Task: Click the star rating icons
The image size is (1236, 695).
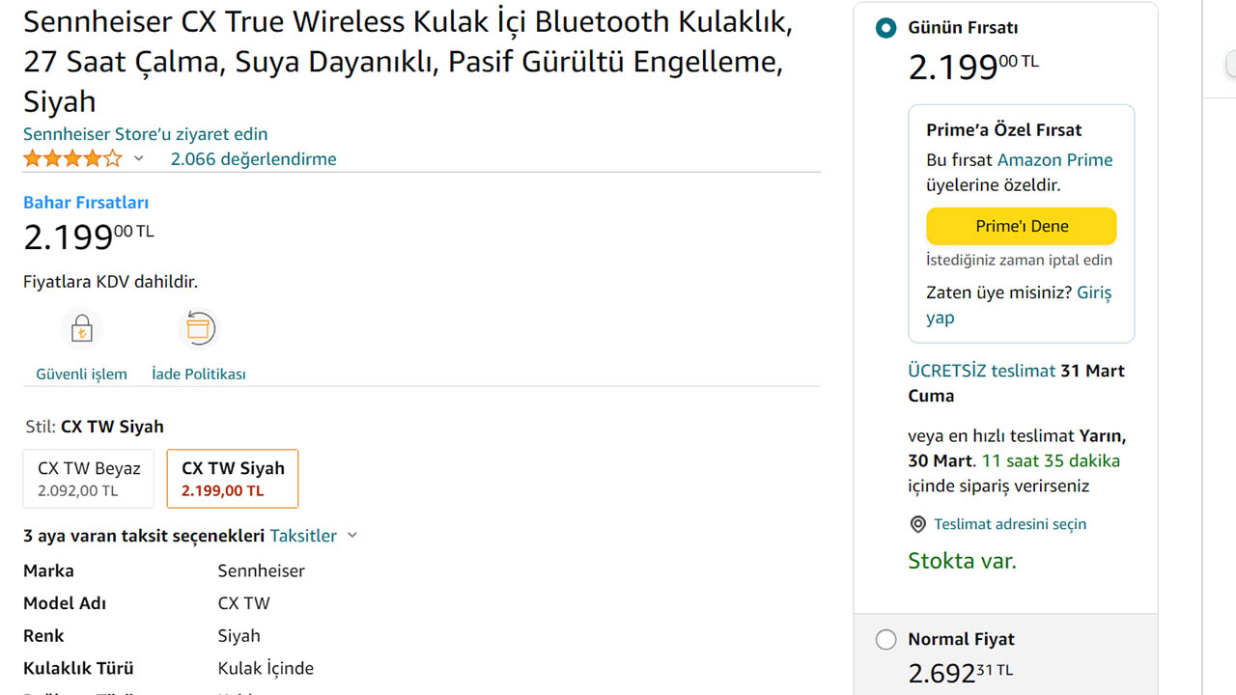Action: click(73, 158)
